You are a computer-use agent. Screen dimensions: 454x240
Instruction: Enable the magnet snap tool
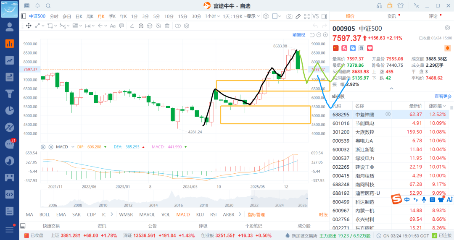click(141, 26)
